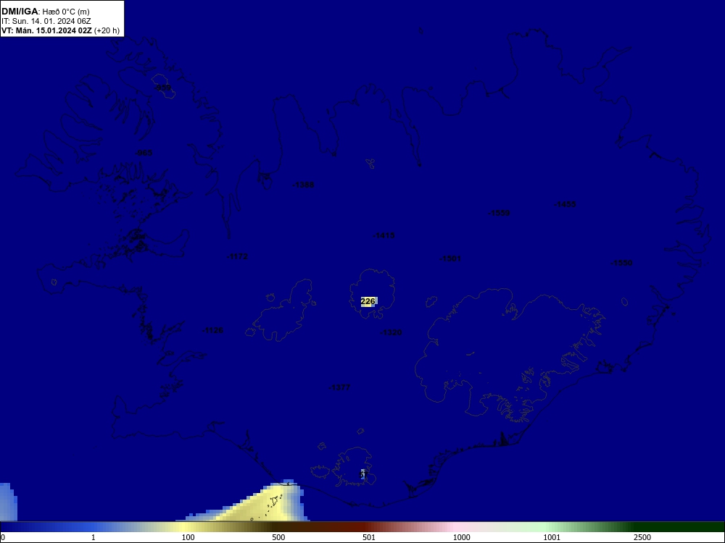This screenshot has width=725, height=543.
Task: Click the yellow section of the color scale
Action: point(185,527)
